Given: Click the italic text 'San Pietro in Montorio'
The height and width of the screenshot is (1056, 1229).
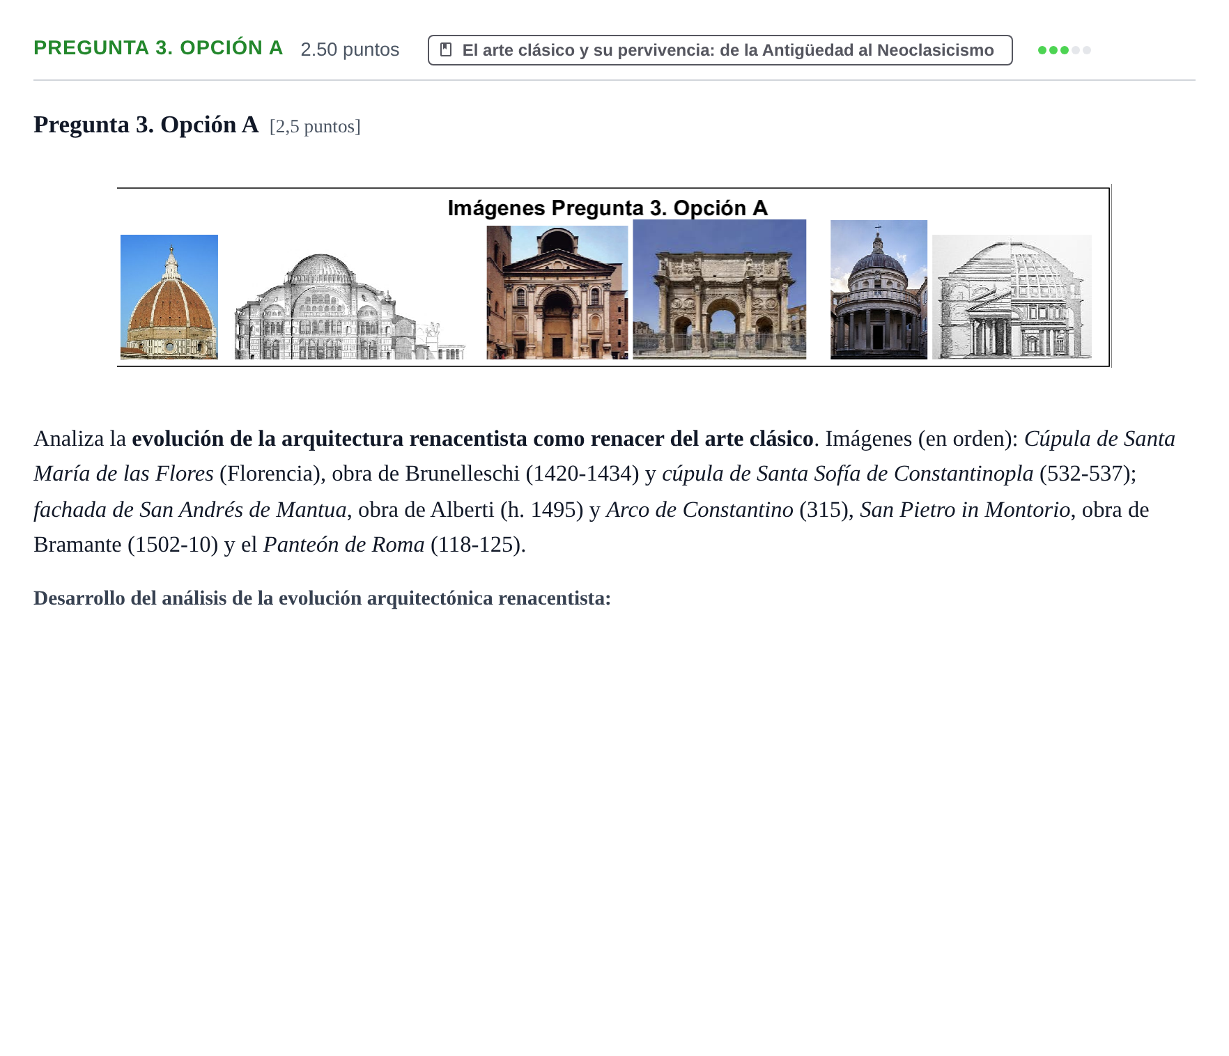Looking at the screenshot, I should click(965, 510).
